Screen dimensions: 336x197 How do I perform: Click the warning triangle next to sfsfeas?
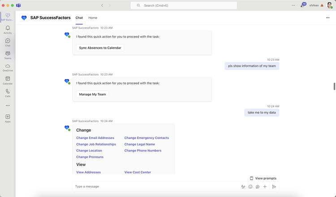click(322, 5)
